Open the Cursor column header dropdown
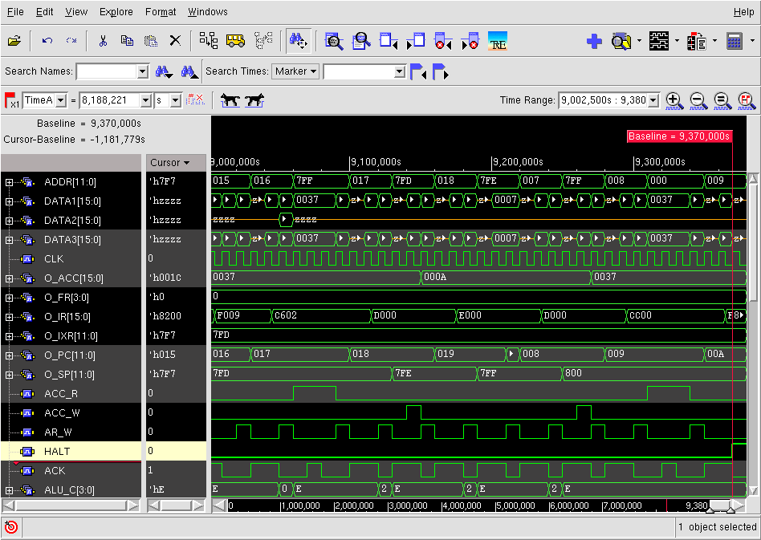761x540 pixels. click(186, 163)
